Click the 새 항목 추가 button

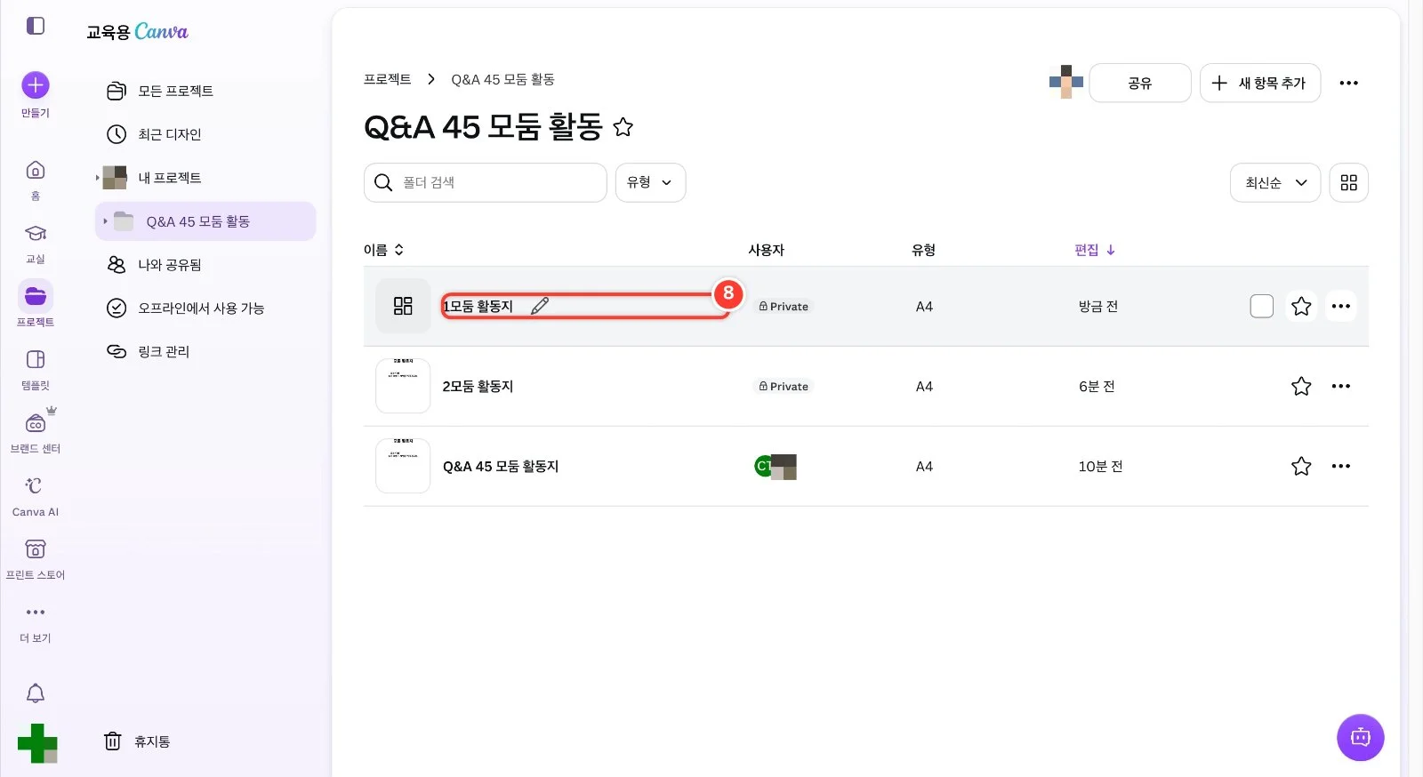(x=1260, y=83)
